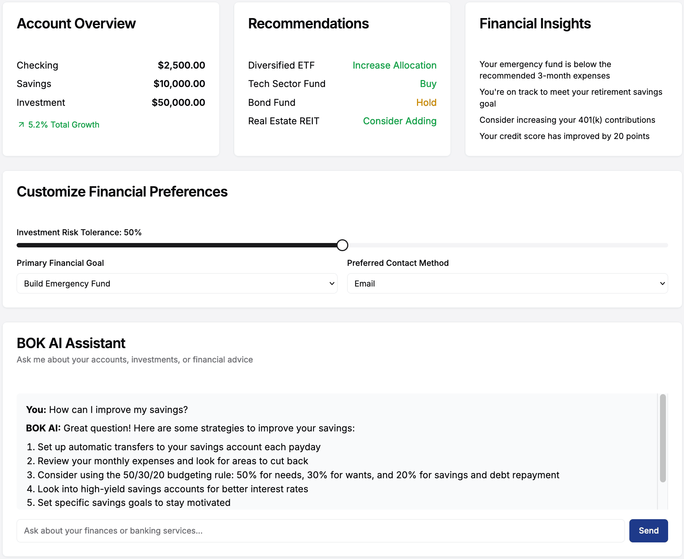Screen dimensions: 684x559
Task: Click Buy next to Tech Sector Fund
Action: click(x=428, y=84)
